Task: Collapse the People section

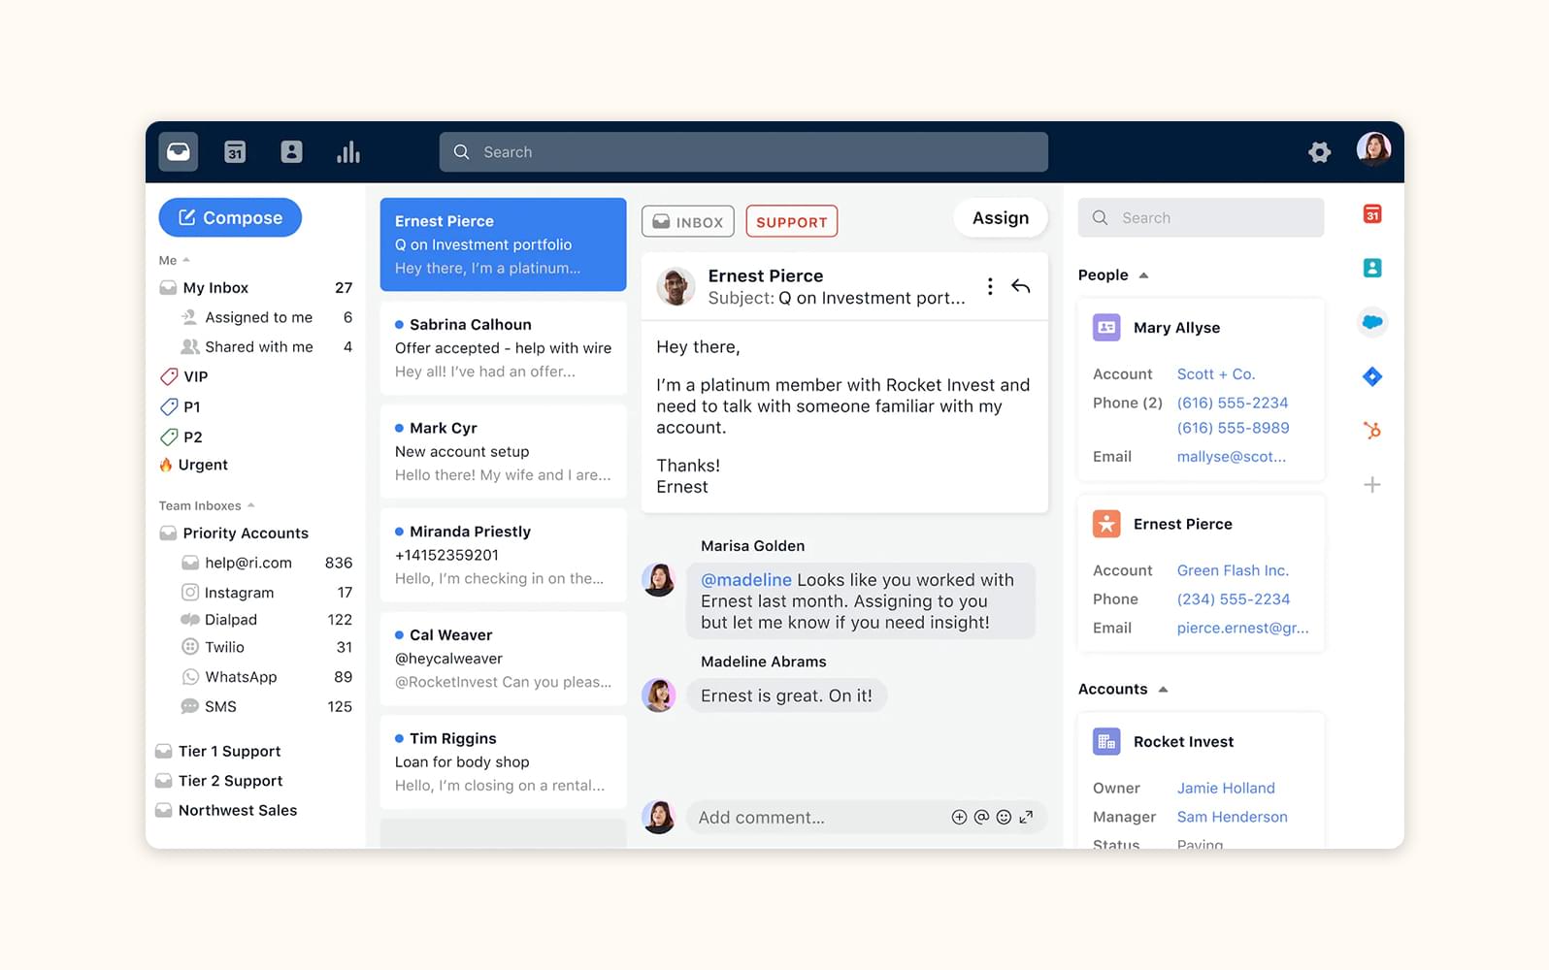Action: tap(1143, 275)
